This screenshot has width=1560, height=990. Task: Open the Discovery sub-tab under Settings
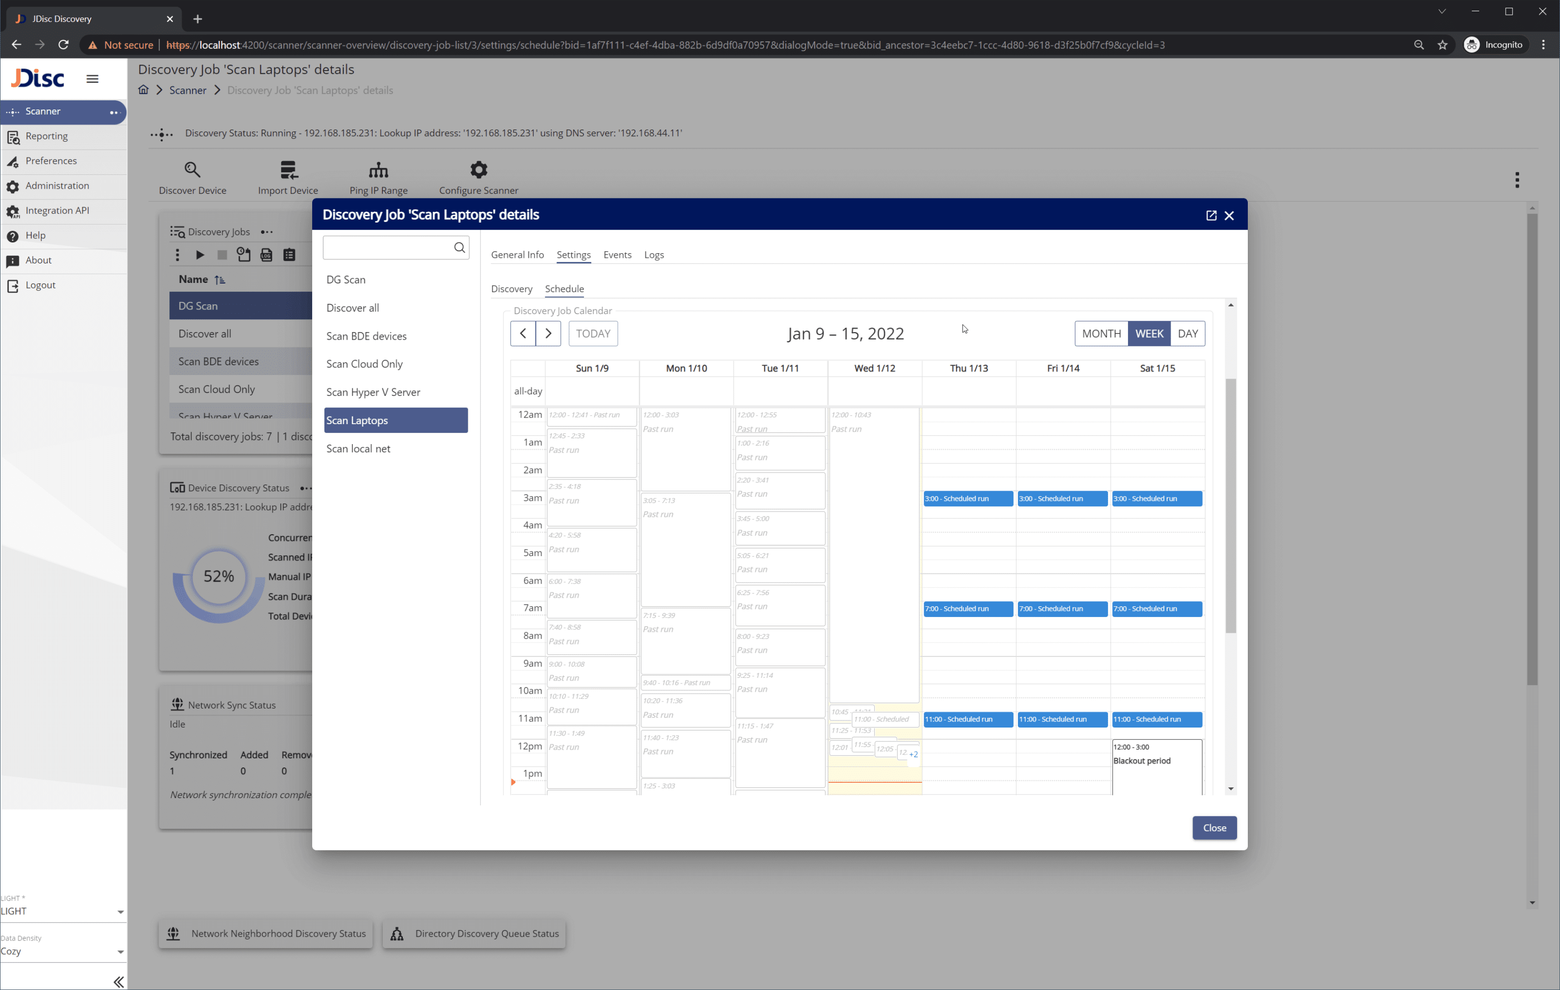click(x=512, y=289)
